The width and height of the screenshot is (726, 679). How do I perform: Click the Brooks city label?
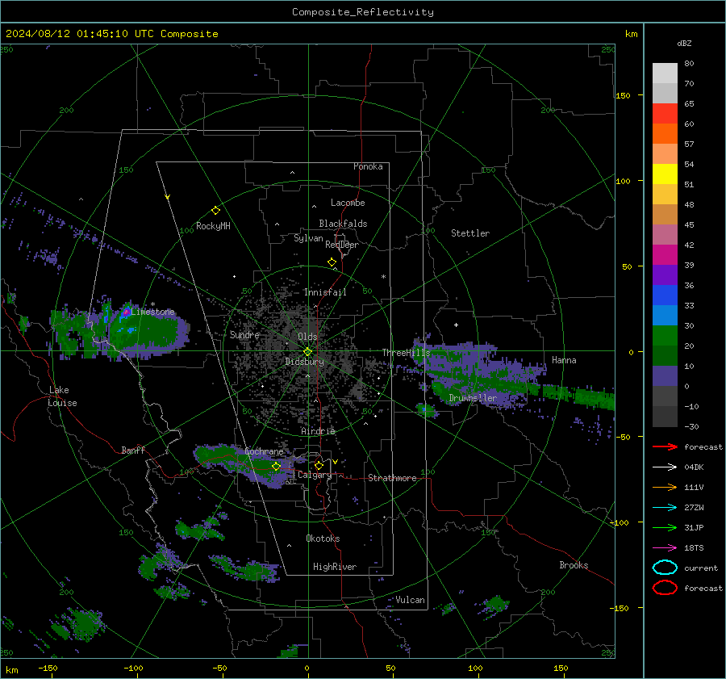pos(574,565)
